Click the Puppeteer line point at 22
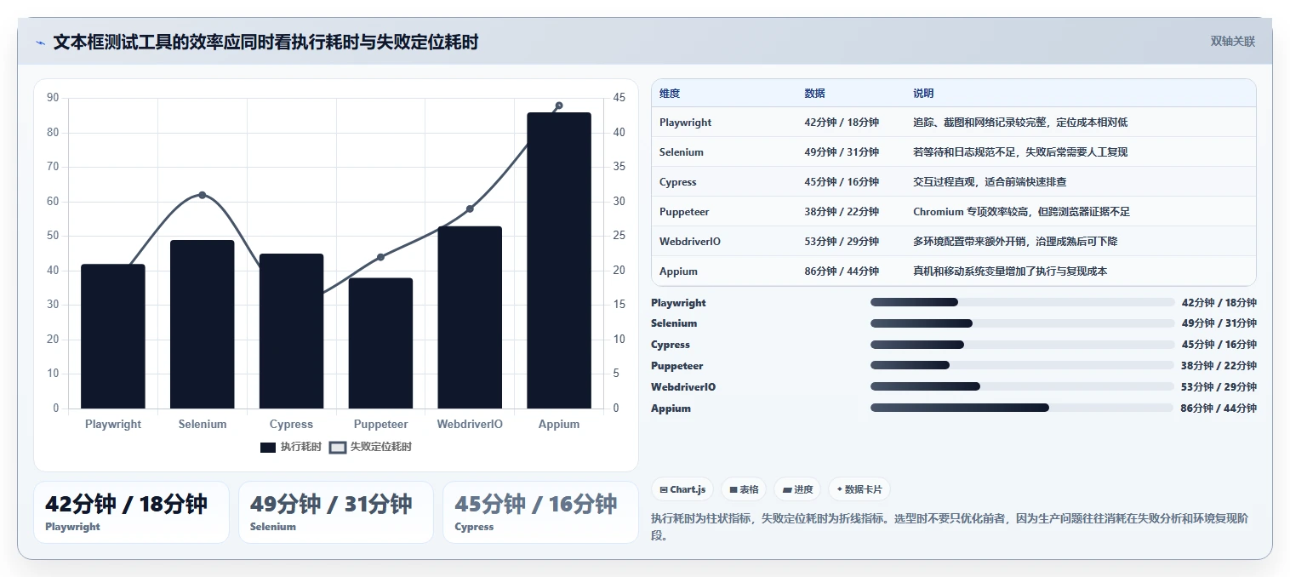This screenshot has width=1290, height=577. (380, 257)
